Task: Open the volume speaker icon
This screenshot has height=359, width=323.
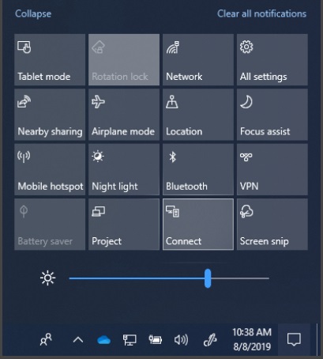Action: click(181, 340)
